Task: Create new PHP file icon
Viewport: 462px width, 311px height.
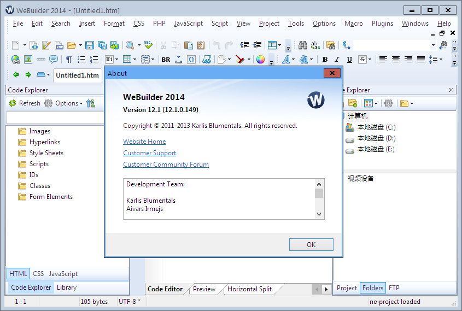Action: tap(59, 45)
